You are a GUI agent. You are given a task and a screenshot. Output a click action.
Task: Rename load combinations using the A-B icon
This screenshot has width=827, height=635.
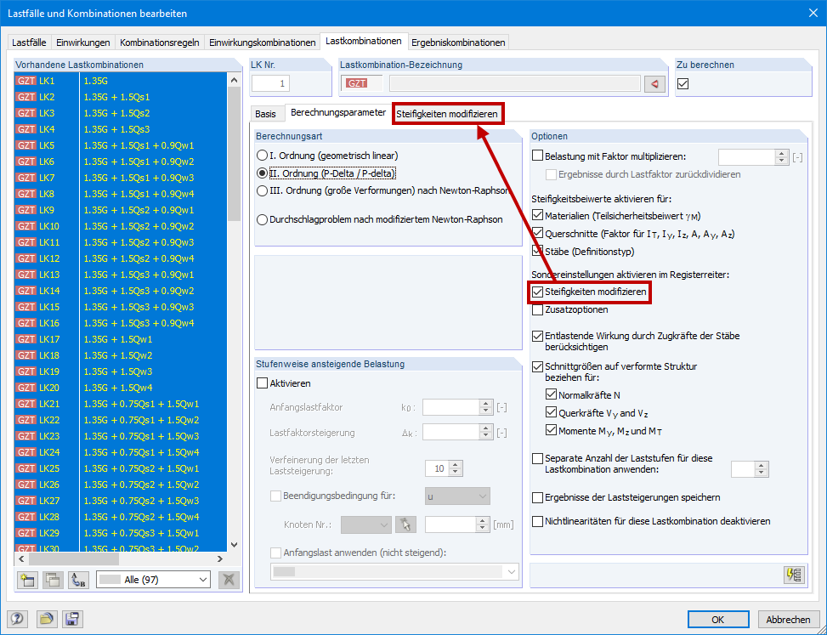[77, 581]
